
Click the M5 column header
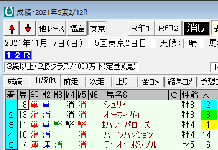82,95
